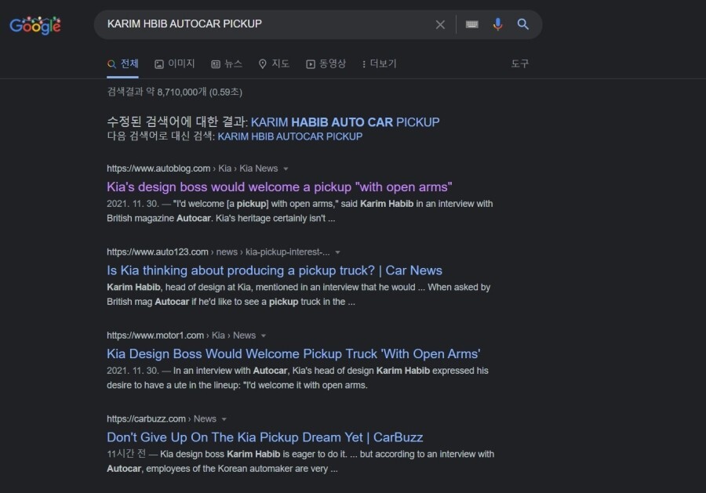Viewport: 706px width, 493px height.
Task: Open corrected query KARIM HABIB AUTO CAR PICKUP
Action: click(345, 122)
